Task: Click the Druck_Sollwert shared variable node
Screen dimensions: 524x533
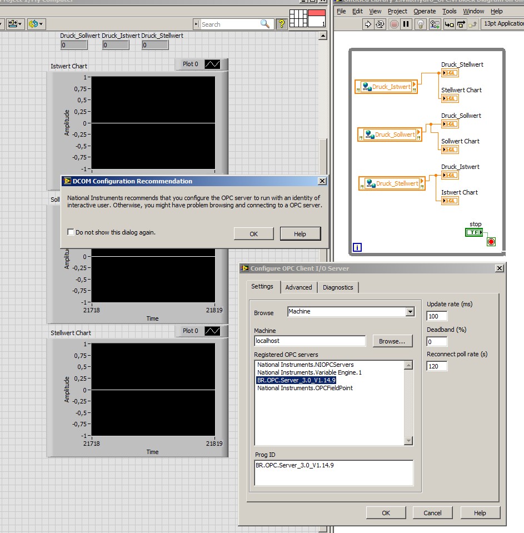Action: pyautogui.click(x=390, y=135)
